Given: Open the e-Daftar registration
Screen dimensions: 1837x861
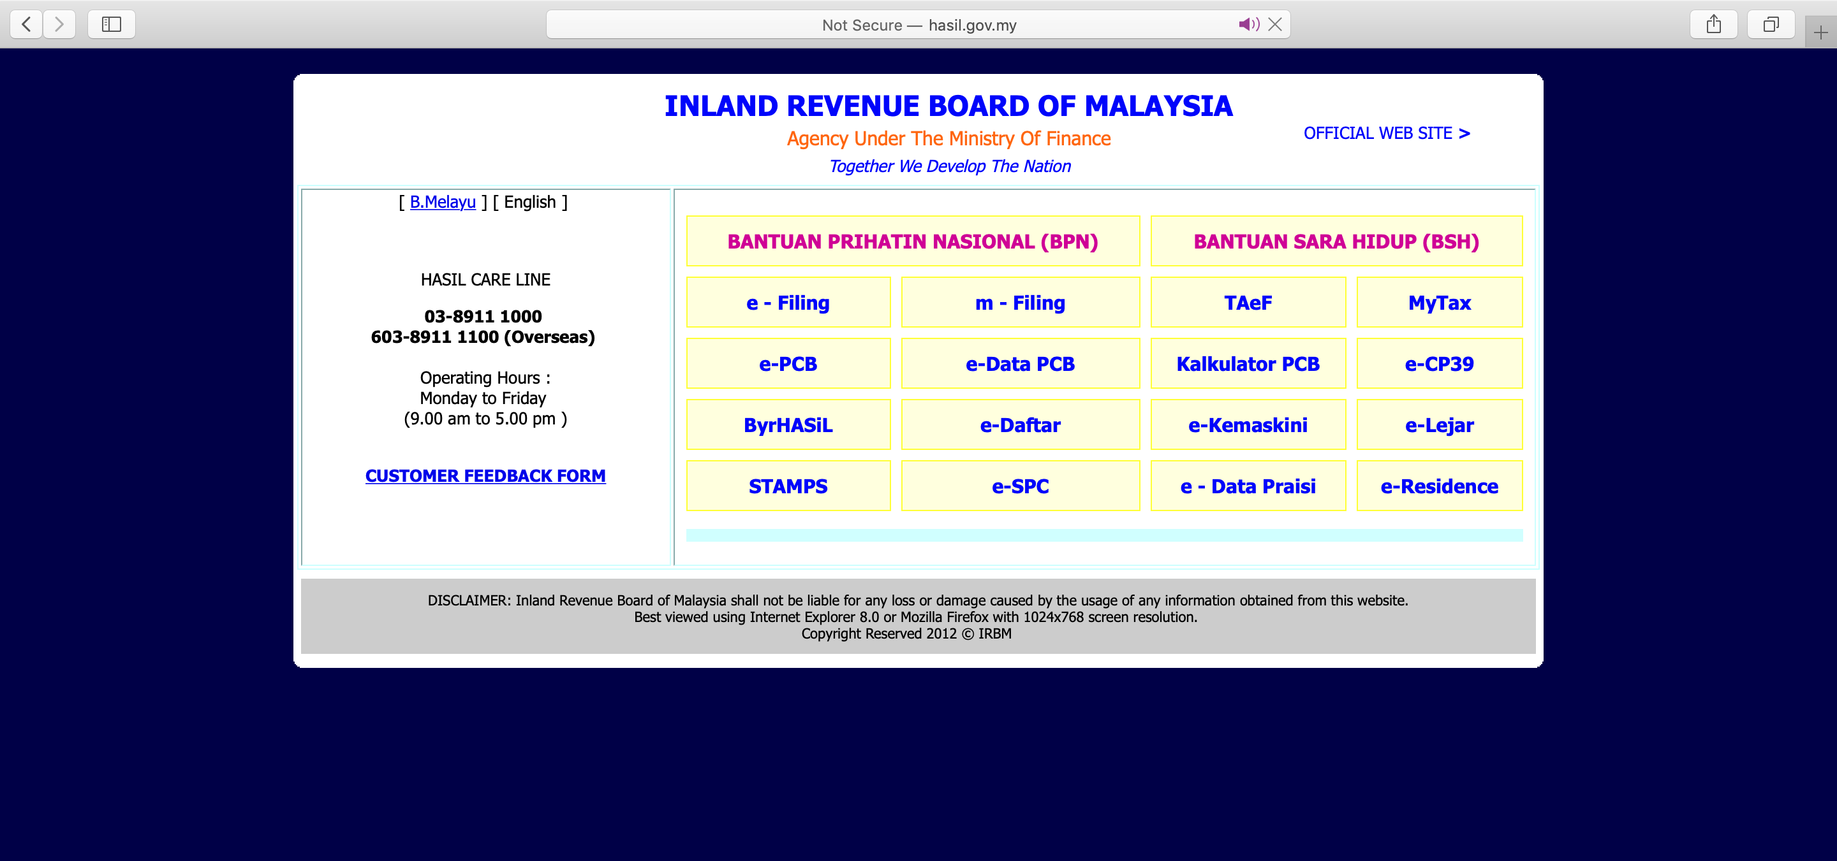Looking at the screenshot, I should click(x=1021, y=425).
